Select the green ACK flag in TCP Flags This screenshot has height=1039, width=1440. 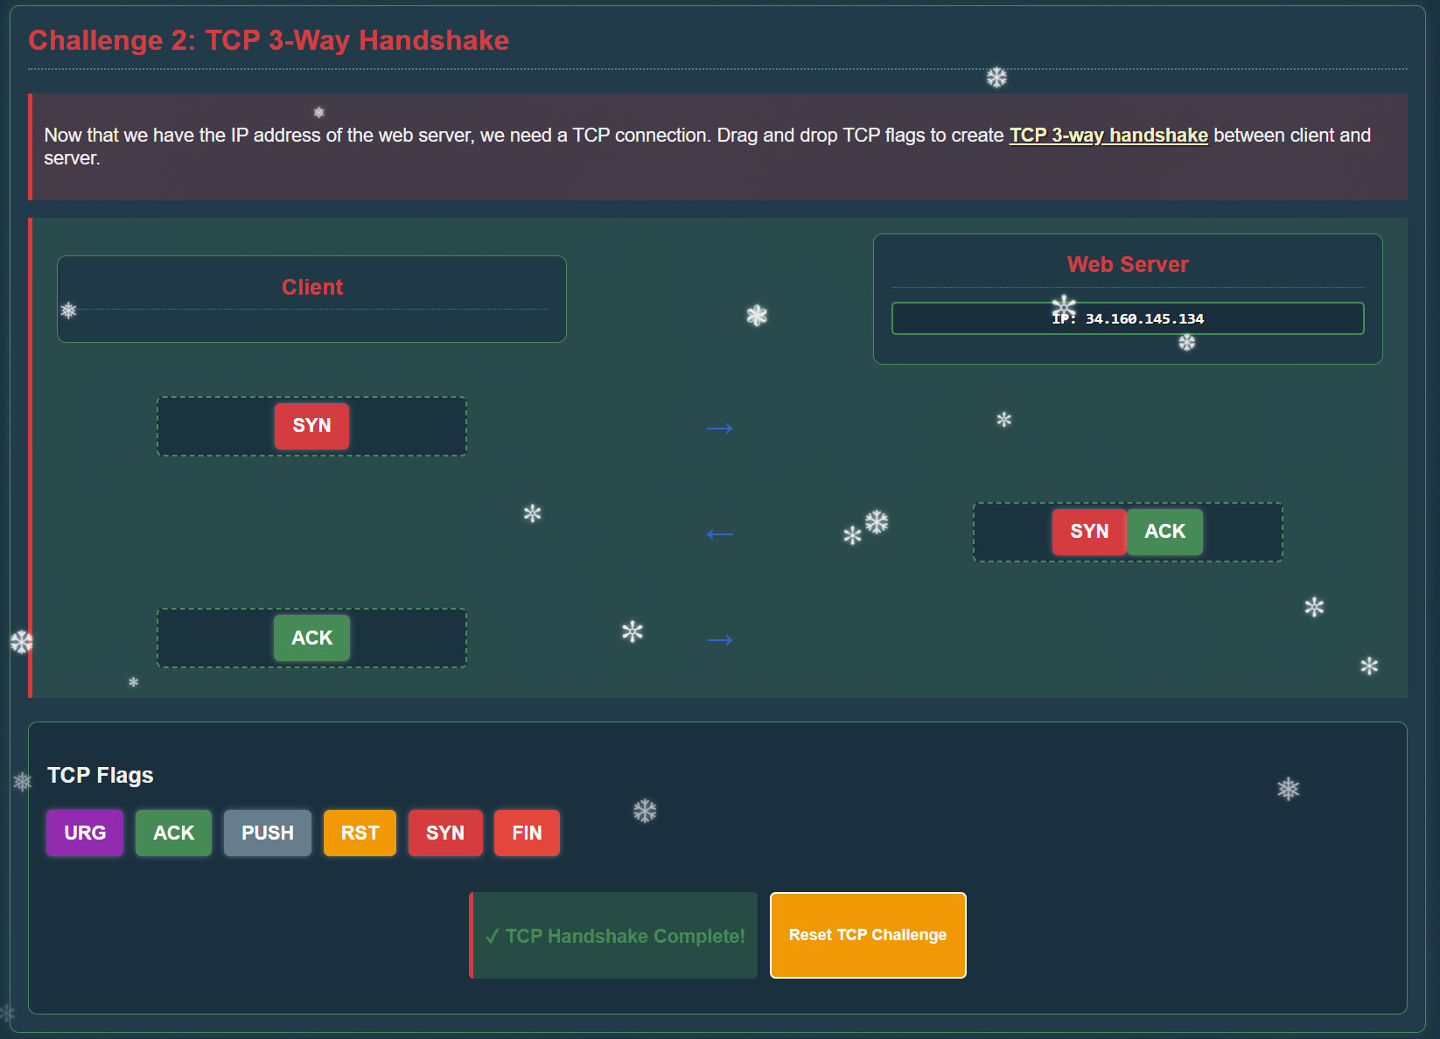(x=173, y=833)
